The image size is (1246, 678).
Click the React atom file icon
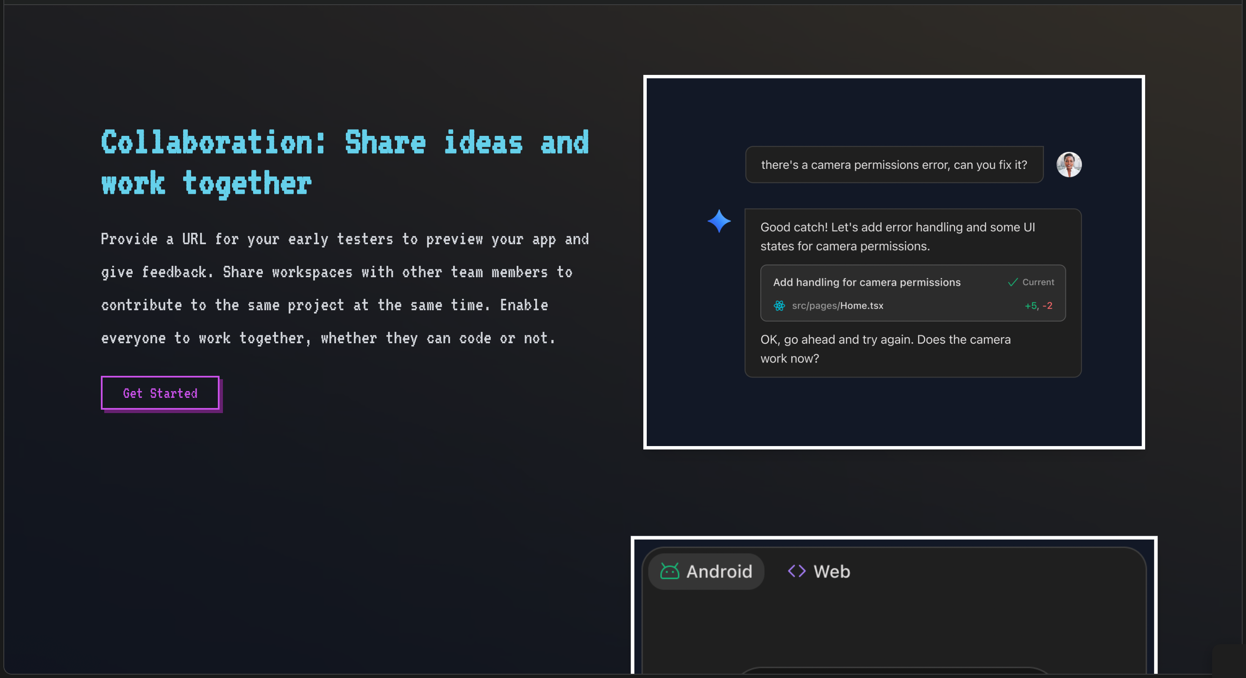point(779,306)
